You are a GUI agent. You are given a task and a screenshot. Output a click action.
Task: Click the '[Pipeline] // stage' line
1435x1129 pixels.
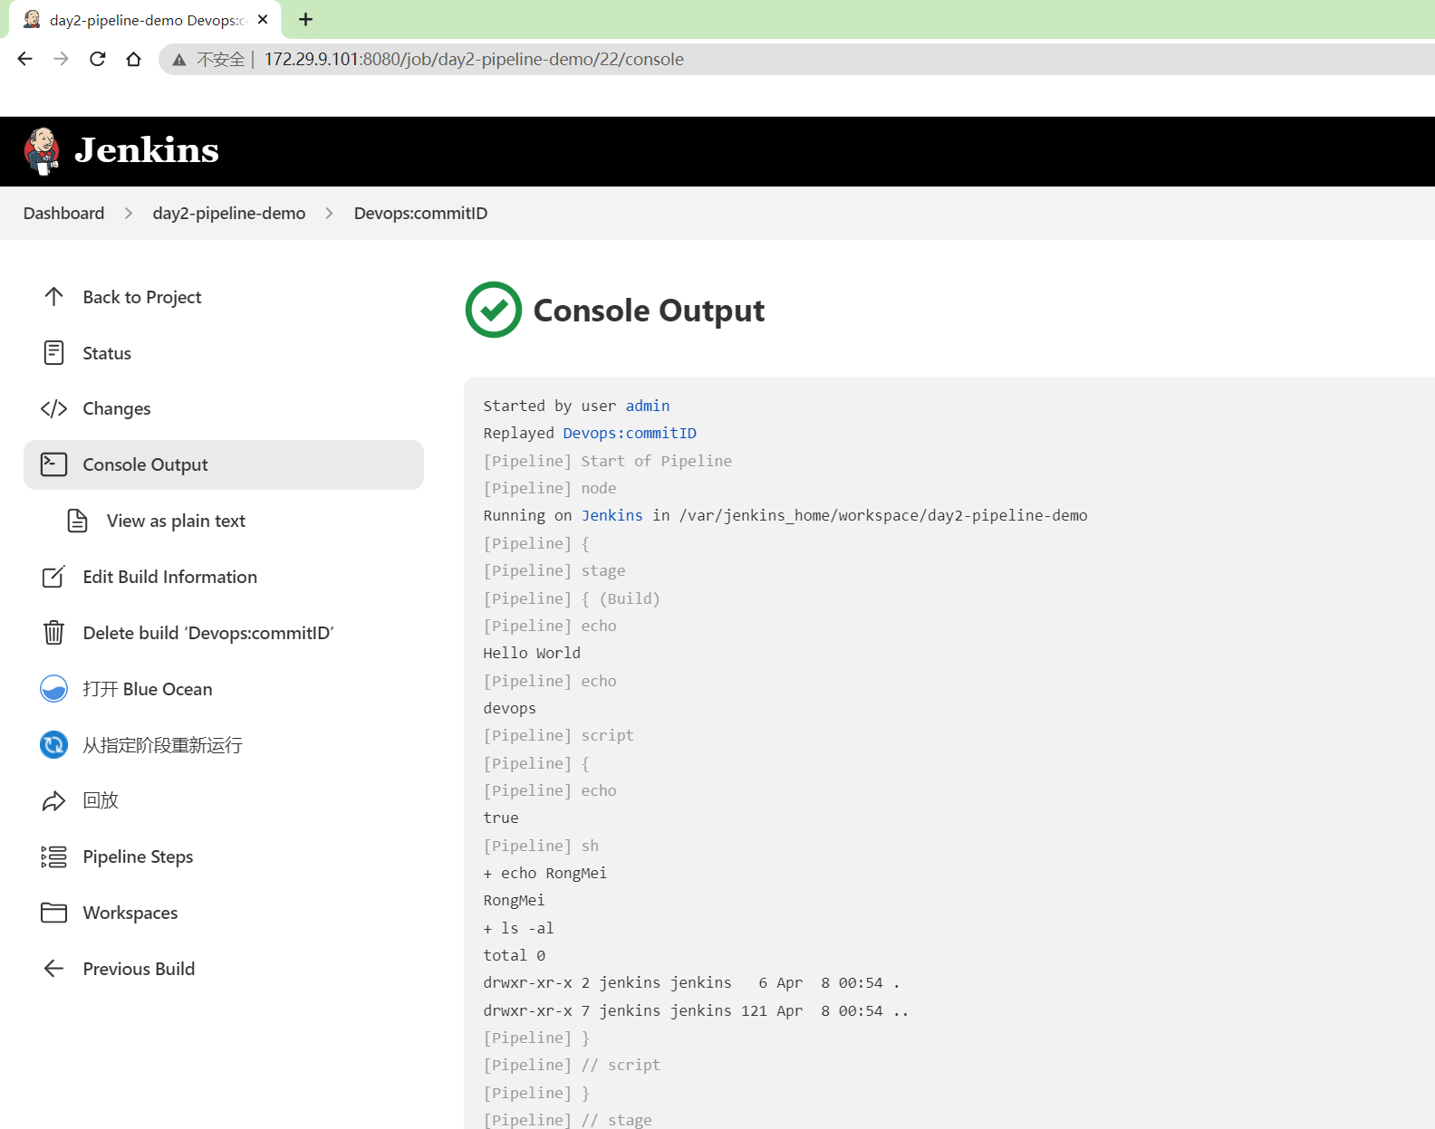(x=568, y=1120)
